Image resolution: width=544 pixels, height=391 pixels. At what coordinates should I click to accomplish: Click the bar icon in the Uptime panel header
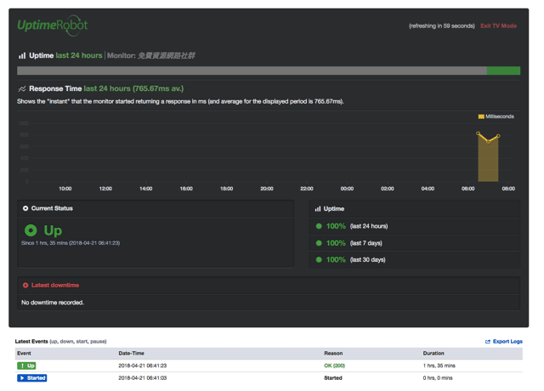coord(317,209)
